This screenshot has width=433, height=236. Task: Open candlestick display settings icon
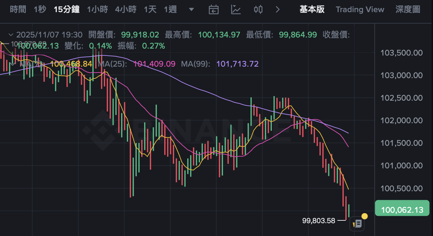(258, 9)
